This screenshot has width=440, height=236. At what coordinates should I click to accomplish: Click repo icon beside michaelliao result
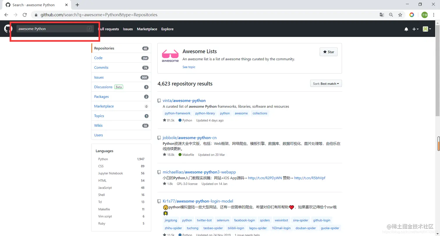159,172
